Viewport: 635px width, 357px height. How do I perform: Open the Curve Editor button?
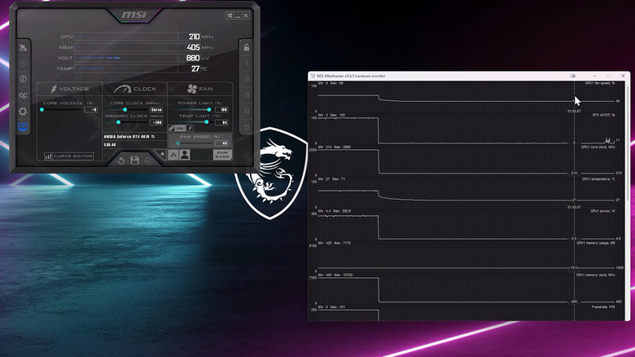tap(68, 156)
